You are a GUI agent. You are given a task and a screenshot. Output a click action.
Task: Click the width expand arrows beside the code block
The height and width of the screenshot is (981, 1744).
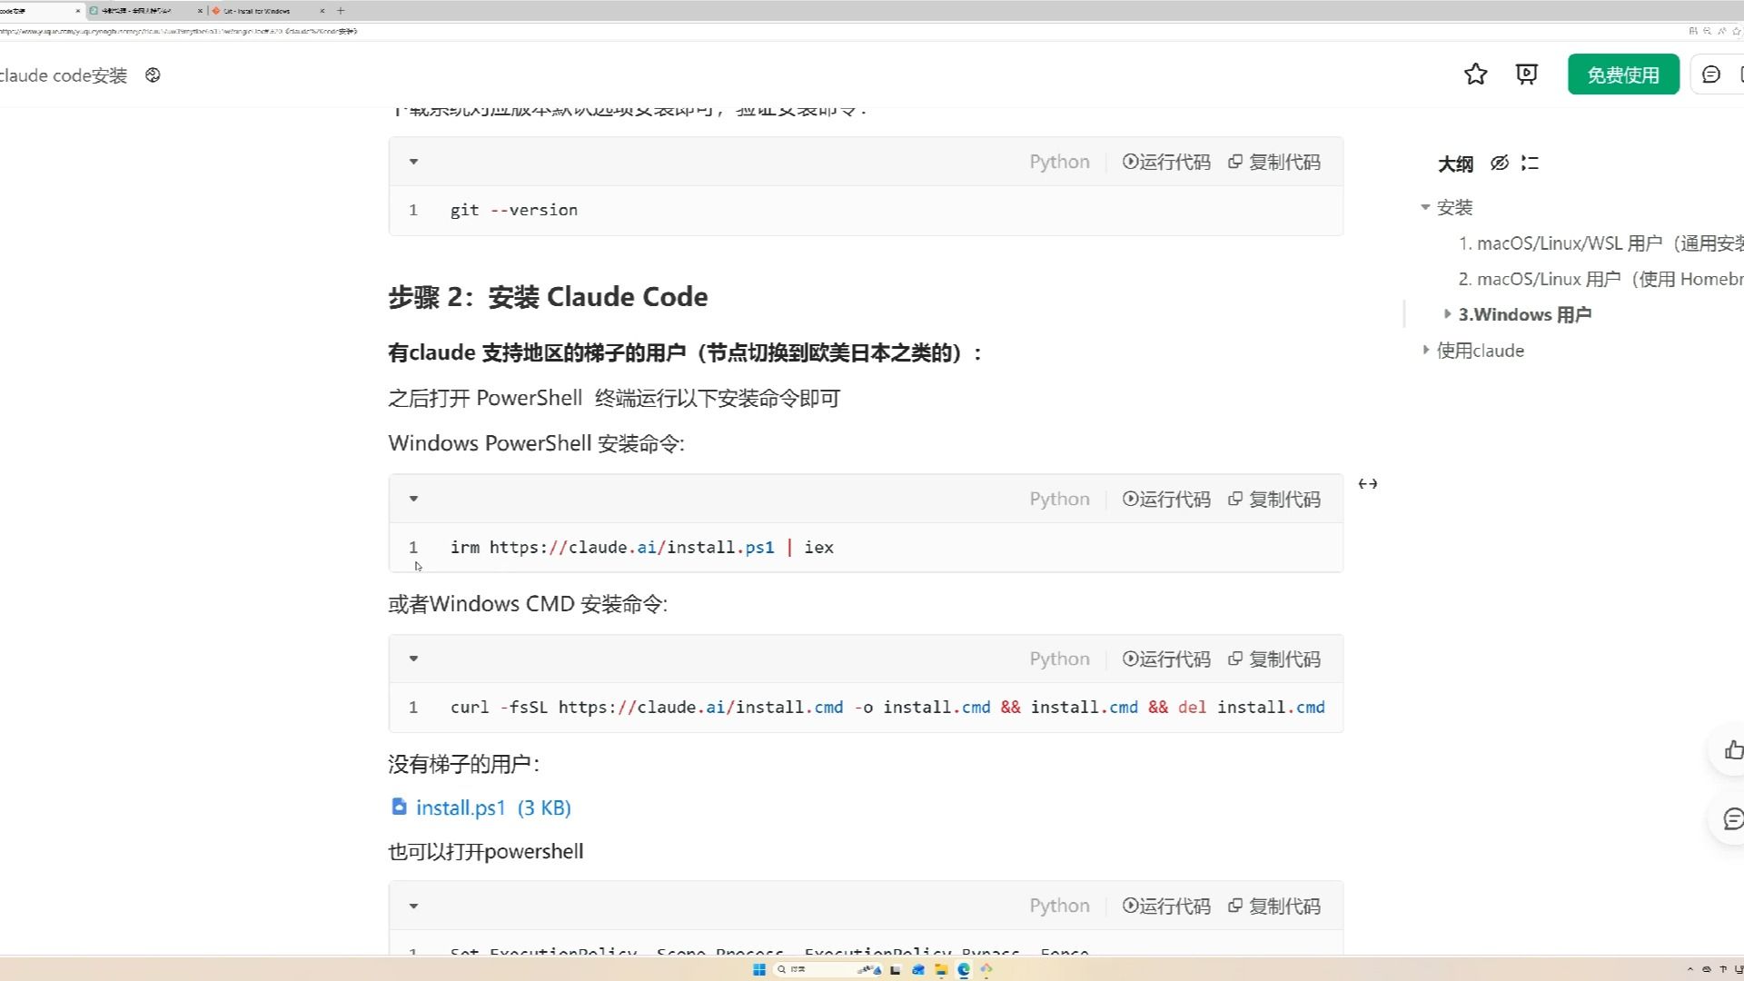[1367, 484]
